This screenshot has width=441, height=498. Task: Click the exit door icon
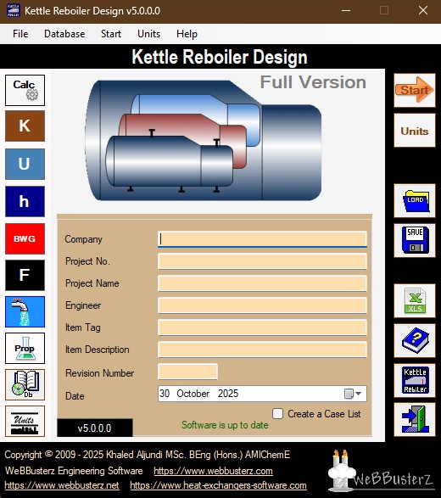(415, 420)
